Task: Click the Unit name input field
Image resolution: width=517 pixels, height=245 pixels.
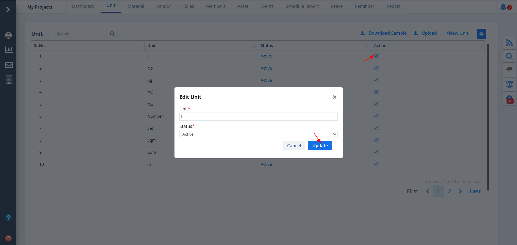Action: [x=258, y=117]
